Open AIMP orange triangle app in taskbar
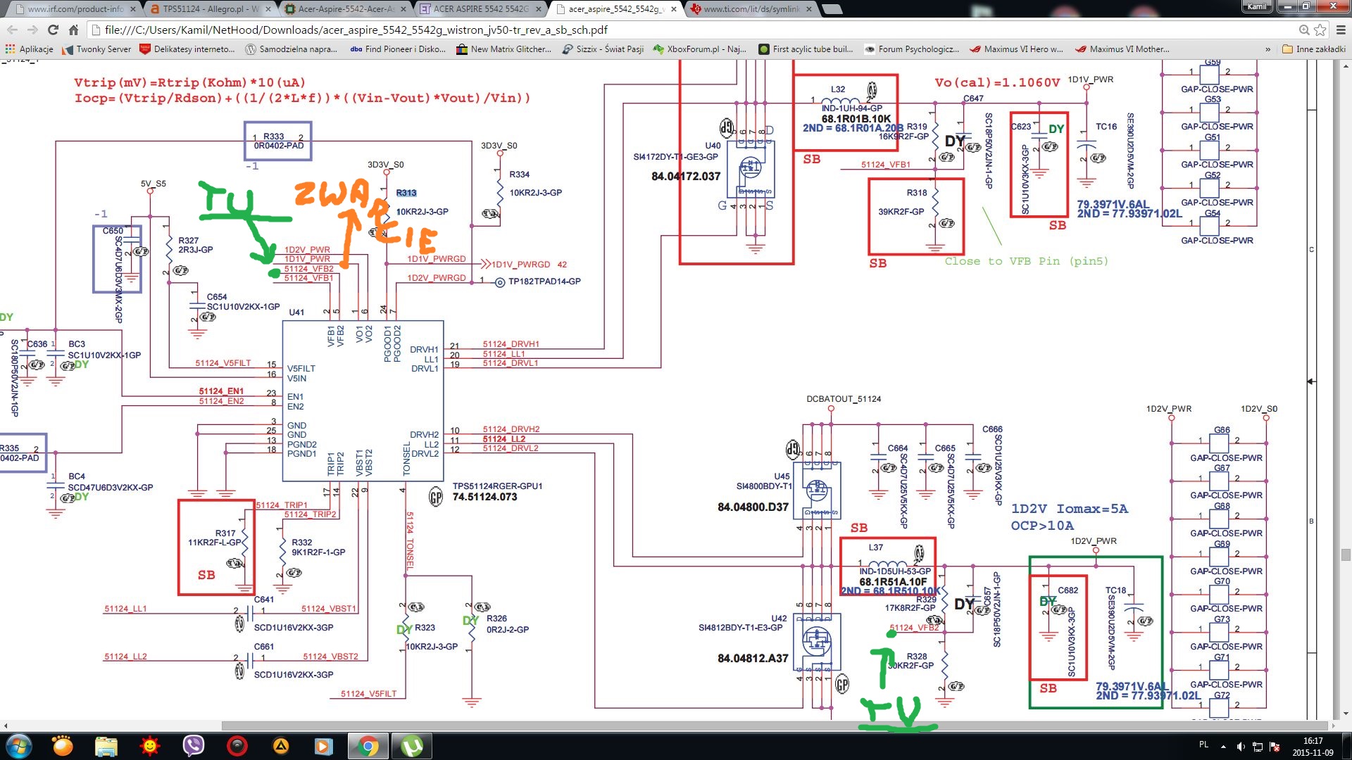 [x=281, y=746]
